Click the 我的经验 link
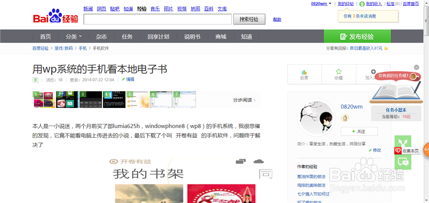429x203 pixels. [x=346, y=4]
